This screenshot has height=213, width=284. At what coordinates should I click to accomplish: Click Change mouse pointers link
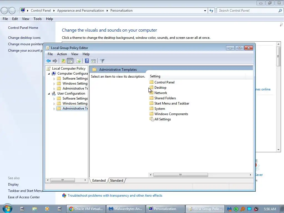(x=25, y=44)
